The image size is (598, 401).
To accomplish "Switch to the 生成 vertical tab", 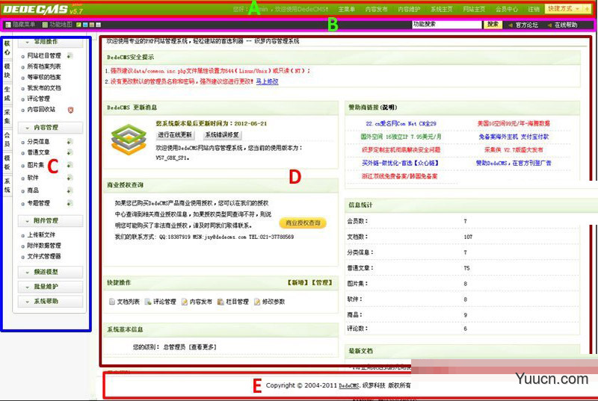I will pos(7,93).
